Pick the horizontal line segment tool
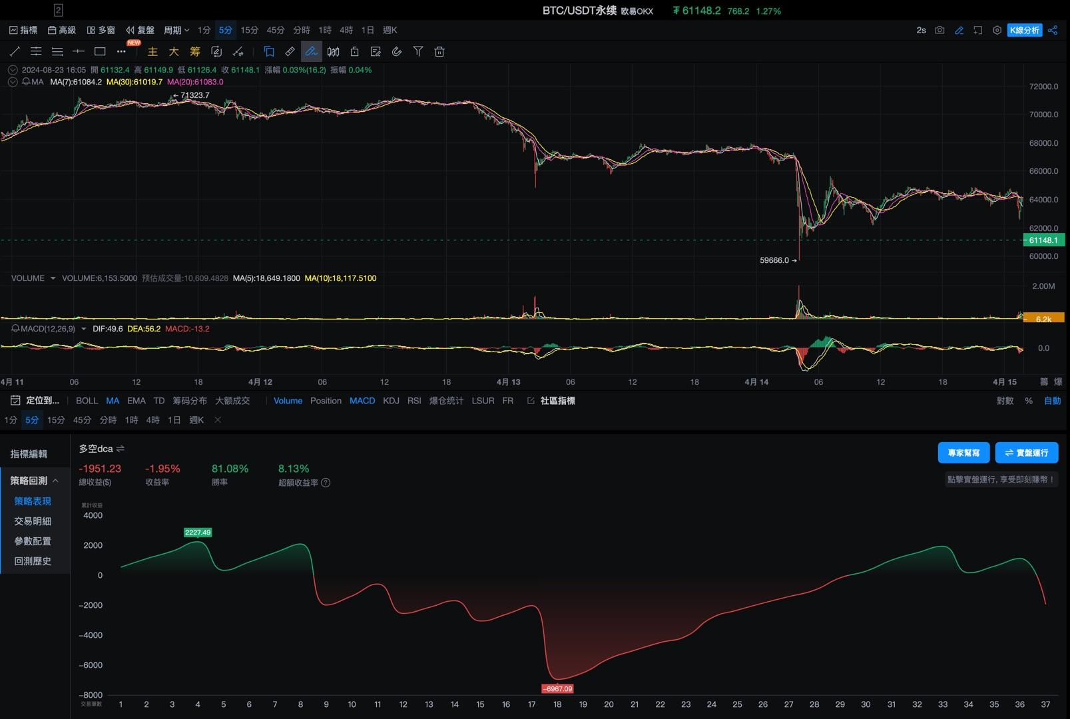 click(x=79, y=51)
